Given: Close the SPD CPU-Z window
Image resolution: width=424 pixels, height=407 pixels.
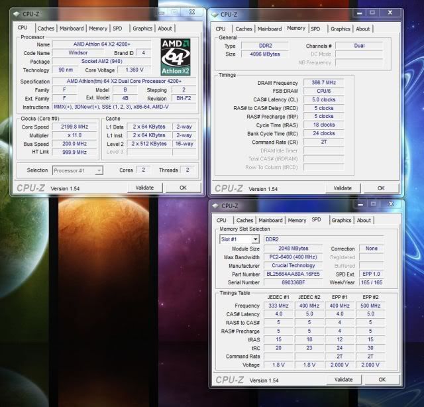Looking at the screenshot, I should [x=391, y=204].
